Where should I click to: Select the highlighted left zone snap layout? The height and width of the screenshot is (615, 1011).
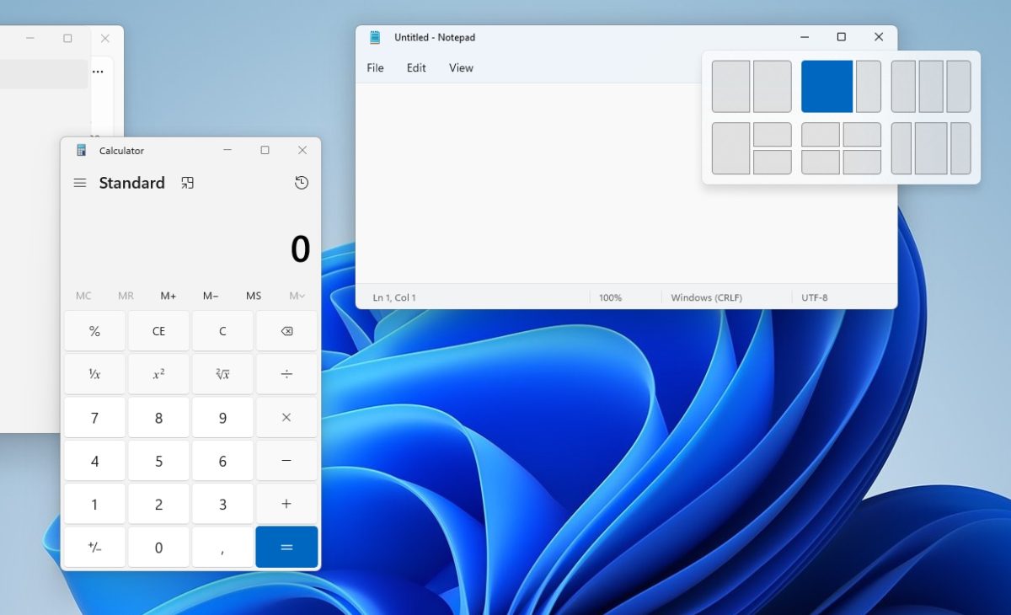[827, 85]
